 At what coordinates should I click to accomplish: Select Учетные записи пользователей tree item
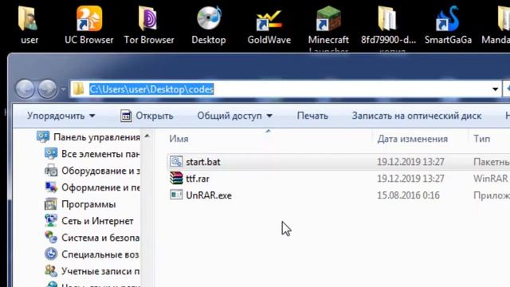pyautogui.click(x=100, y=271)
